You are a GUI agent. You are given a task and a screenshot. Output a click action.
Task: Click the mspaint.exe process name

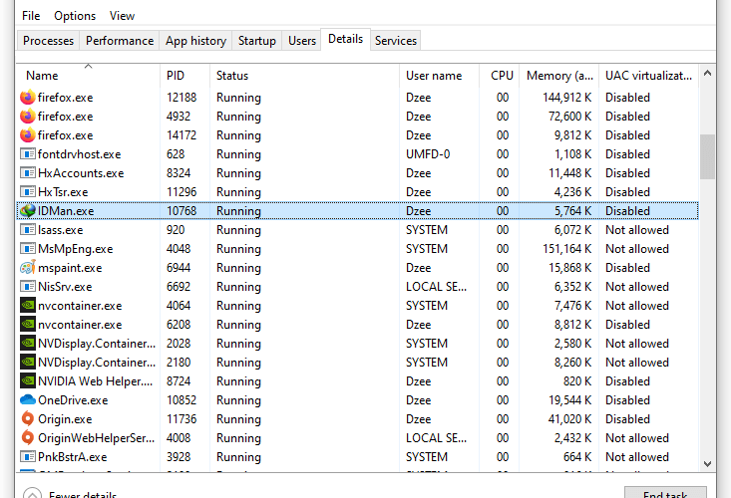coord(70,268)
